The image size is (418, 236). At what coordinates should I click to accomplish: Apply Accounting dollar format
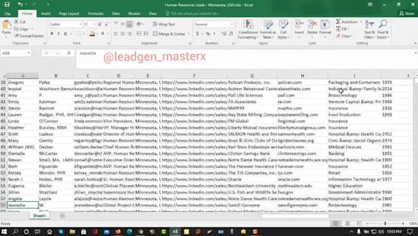[x=197, y=34]
